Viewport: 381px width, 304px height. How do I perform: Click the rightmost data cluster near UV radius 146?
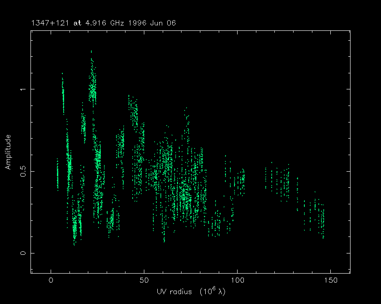tap(322, 221)
